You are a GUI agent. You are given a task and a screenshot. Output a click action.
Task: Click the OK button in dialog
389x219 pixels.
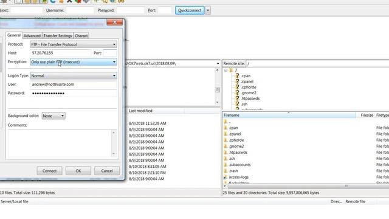[78, 171]
